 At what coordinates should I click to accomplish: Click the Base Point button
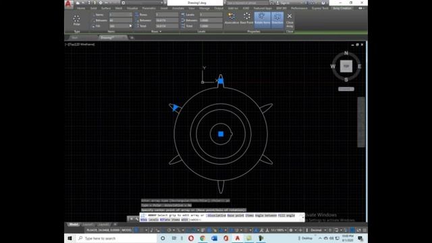point(246,19)
